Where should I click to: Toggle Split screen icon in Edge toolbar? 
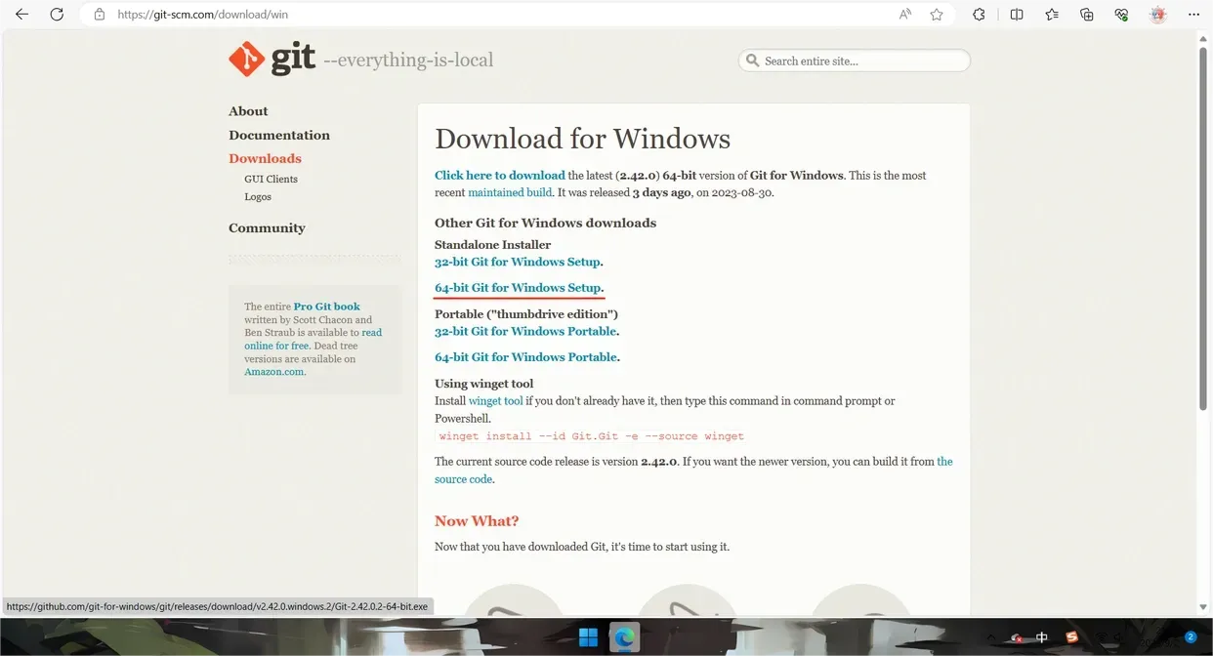click(1017, 15)
